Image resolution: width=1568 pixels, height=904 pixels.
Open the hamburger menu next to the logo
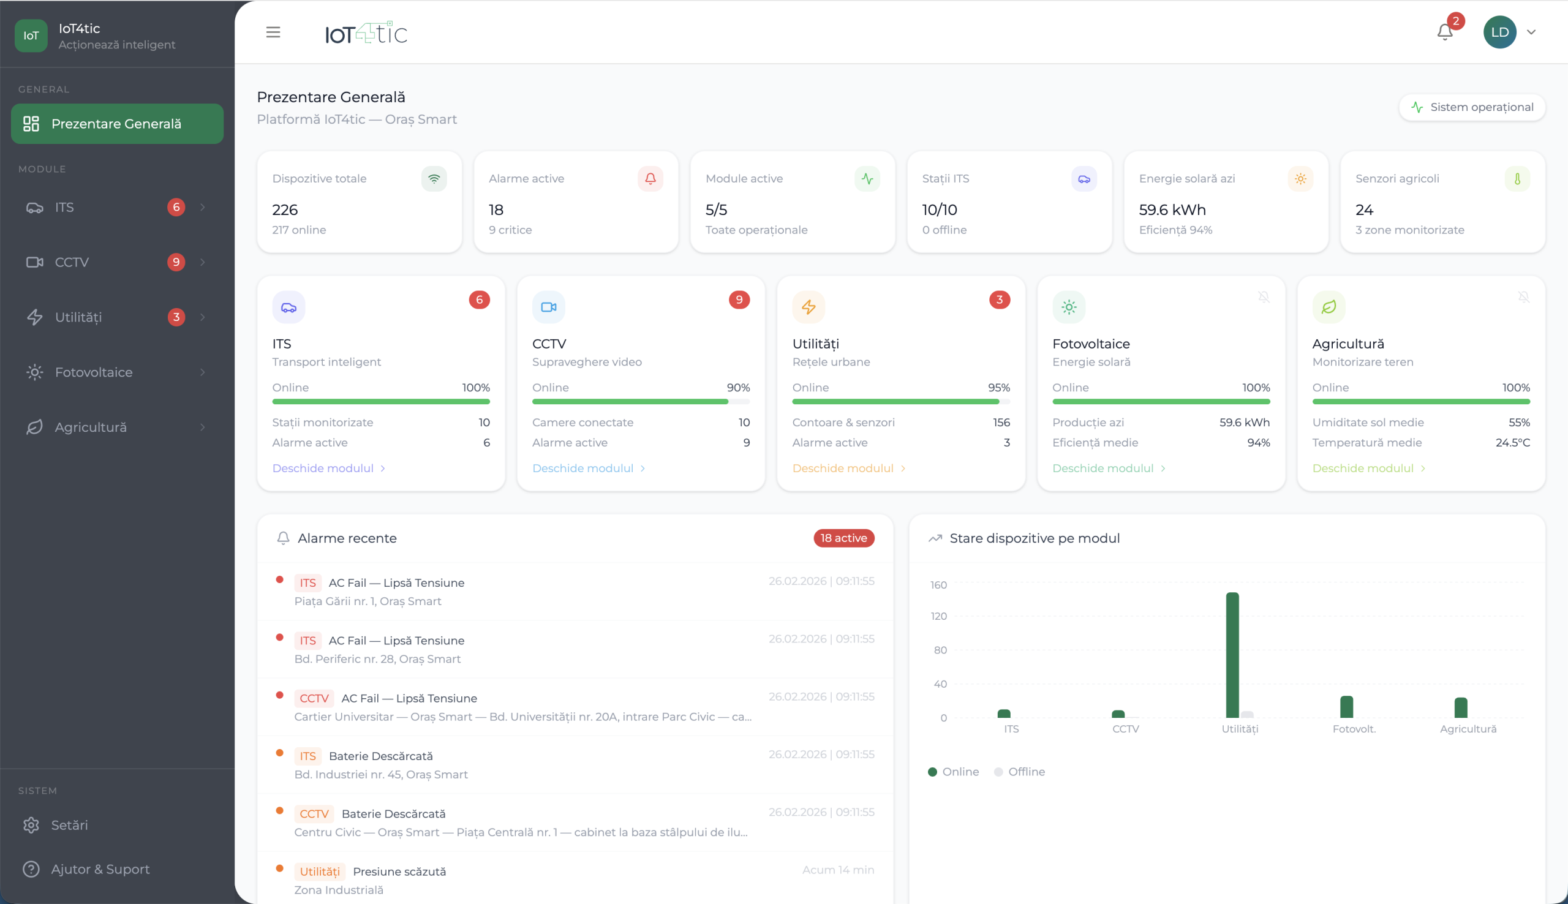click(x=273, y=32)
